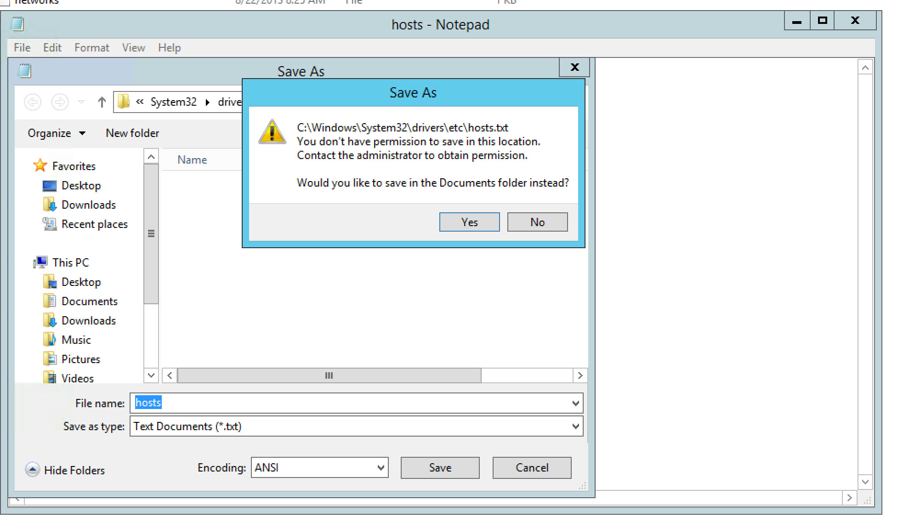
Task: Click Yes to save in Documents folder
Action: (x=469, y=222)
